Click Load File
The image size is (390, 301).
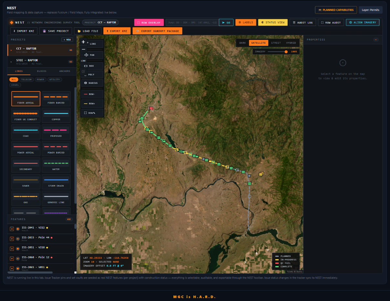[x=88, y=31]
